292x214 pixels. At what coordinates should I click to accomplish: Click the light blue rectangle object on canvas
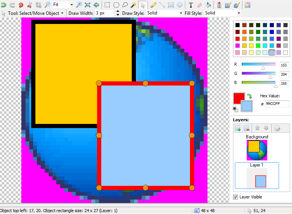[x=145, y=136]
